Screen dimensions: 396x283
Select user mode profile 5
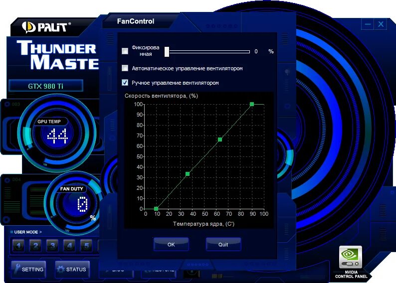pos(86,246)
